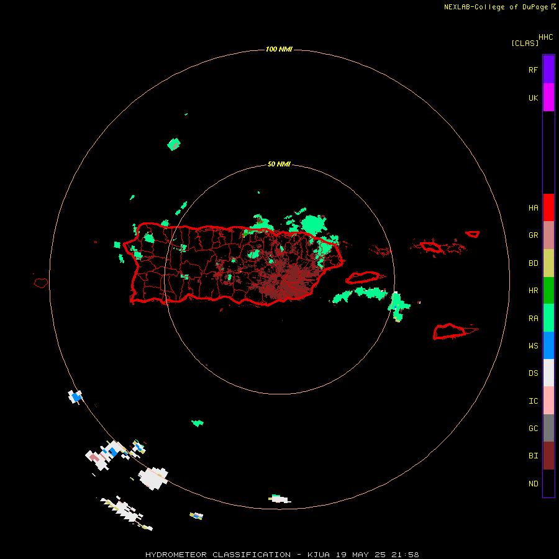Click the St. Thomas island outline
This screenshot has height=559, width=559.
coord(432,247)
